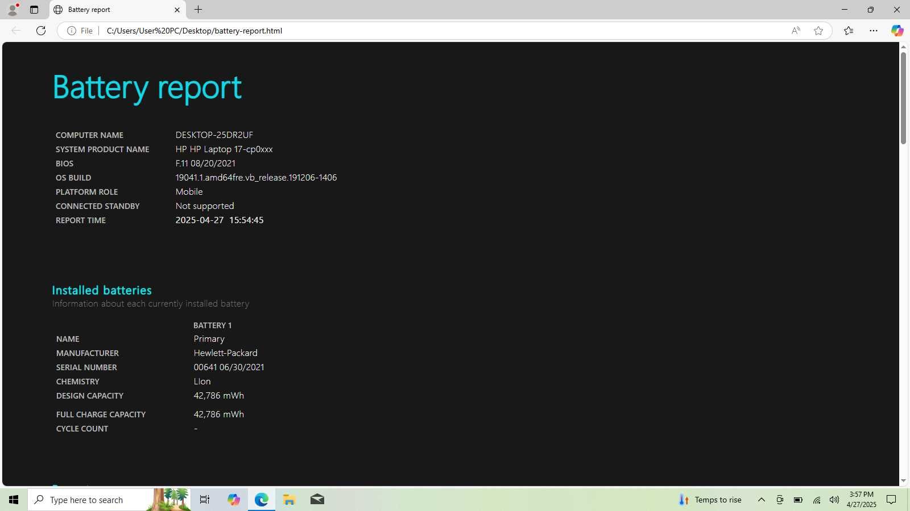Open the browser profile icon
The image size is (910, 511).
tap(13, 10)
